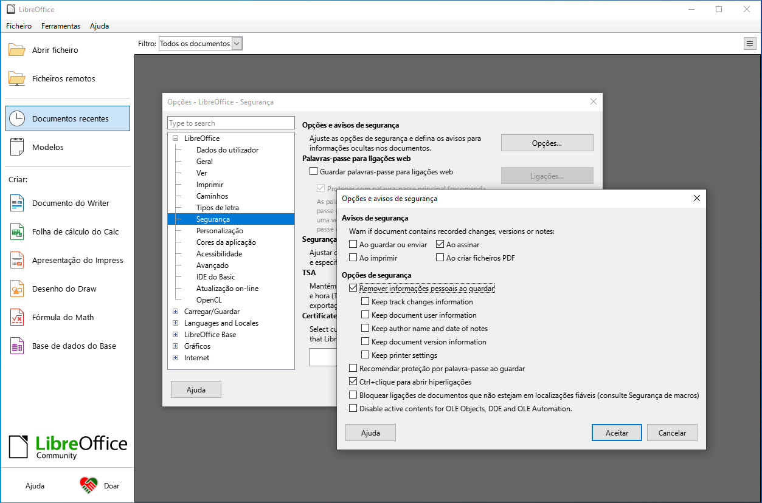
Task: Collapse the LibreOffice tree node
Action: click(176, 139)
